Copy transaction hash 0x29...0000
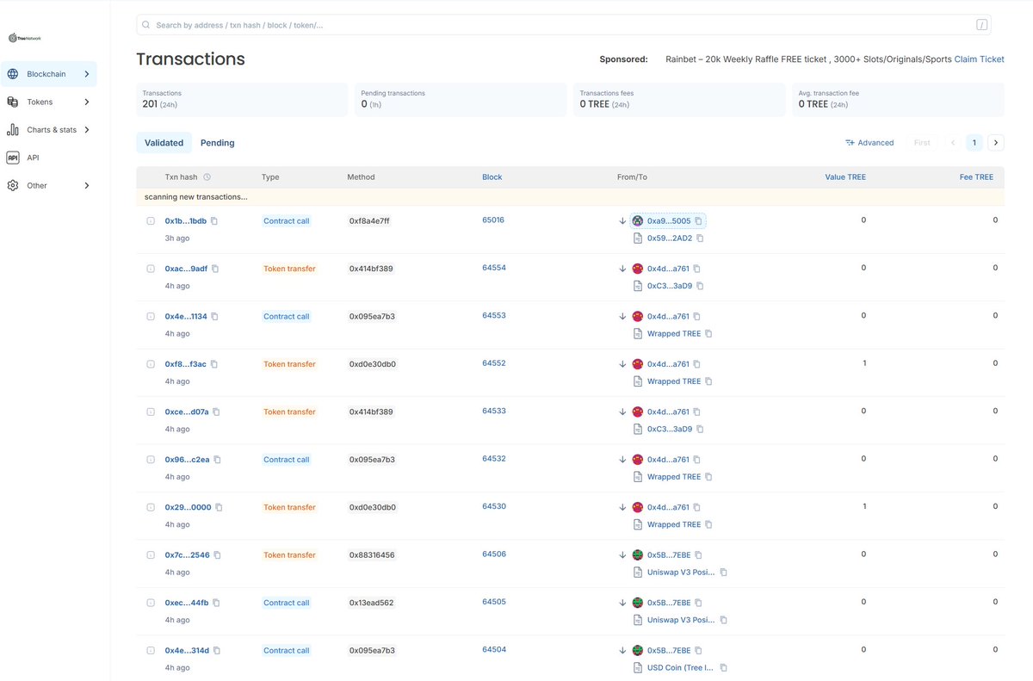The width and height of the screenshot is (1033, 681). pyautogui.click(x=219, y=508)
